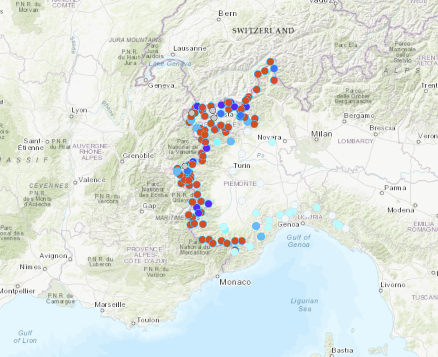Click the white marker right of PIEMONTE label
The width and height of the screenshot is (438, 357).
pyautogui.click(x=260, y=183)
